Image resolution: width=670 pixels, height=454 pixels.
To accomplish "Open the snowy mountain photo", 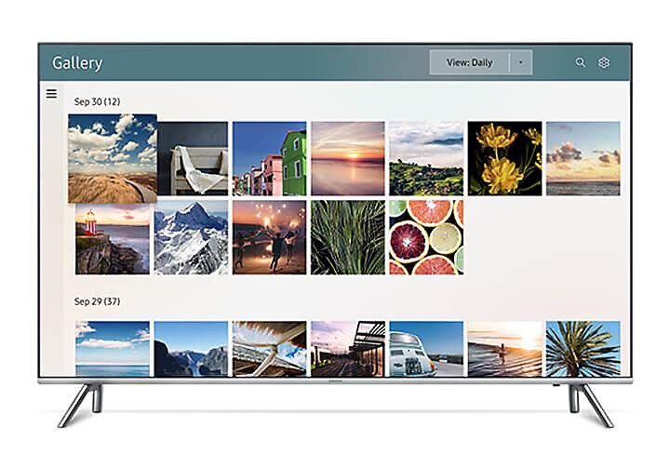I will 191,237.
